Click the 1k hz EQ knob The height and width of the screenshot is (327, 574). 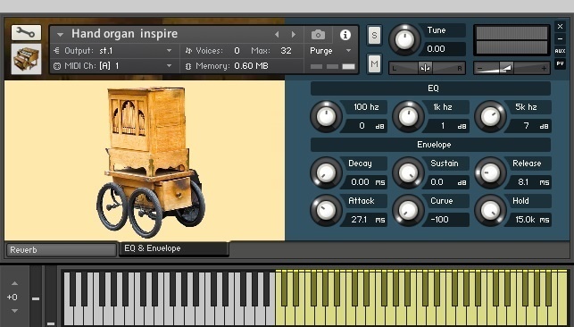408,117
